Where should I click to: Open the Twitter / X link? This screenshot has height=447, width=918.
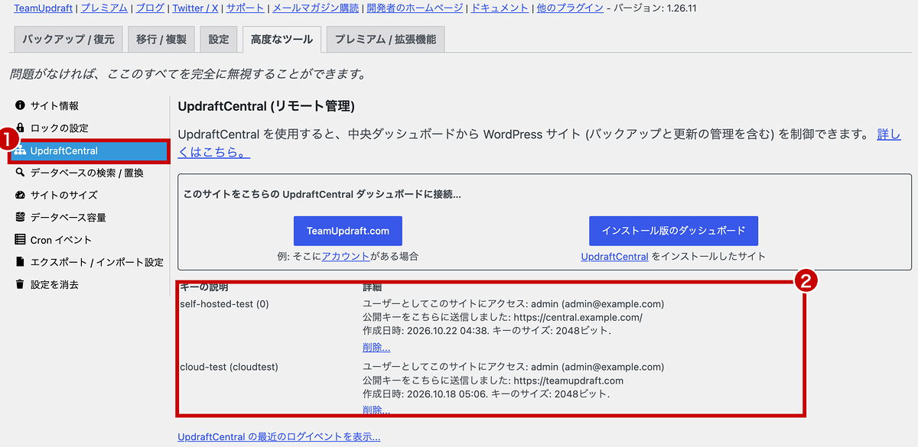[x=194, y=8]
